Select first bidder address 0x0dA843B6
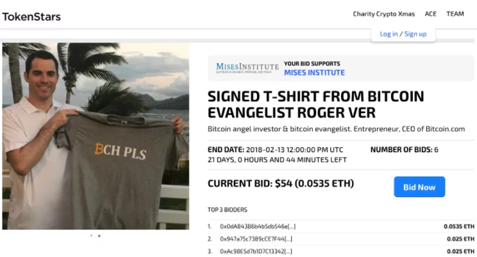Viewport: 477px width, 257px height. coord(258,226)
